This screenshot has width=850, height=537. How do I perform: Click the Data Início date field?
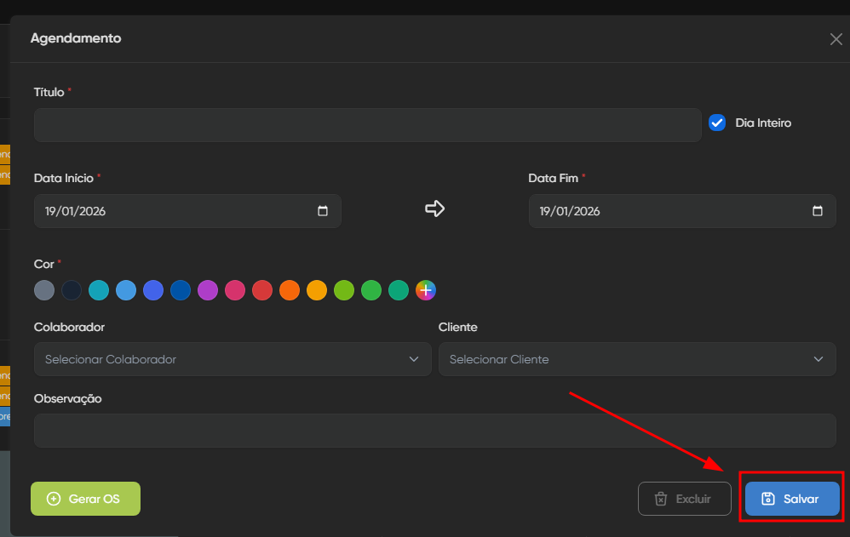170,211
